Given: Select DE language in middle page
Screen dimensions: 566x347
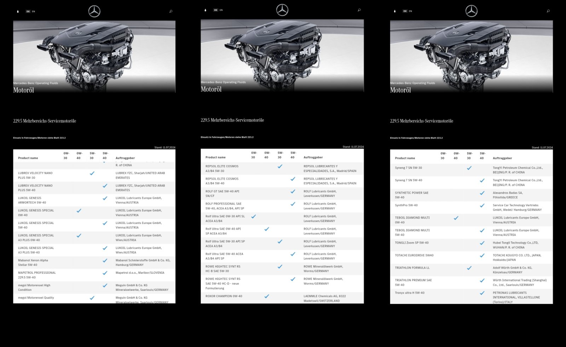Looking at the screenshot, I should (216, 10).
